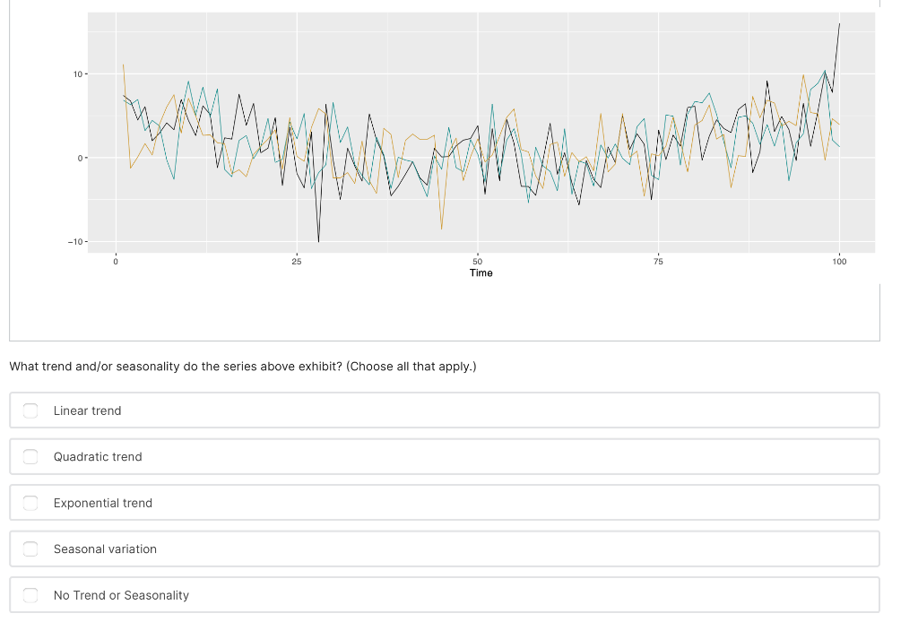Image resolution: width=918 pixels, height=622 pixels.
Task: Tick the Quadratic trend checkbox
Action: click(30, 457)
